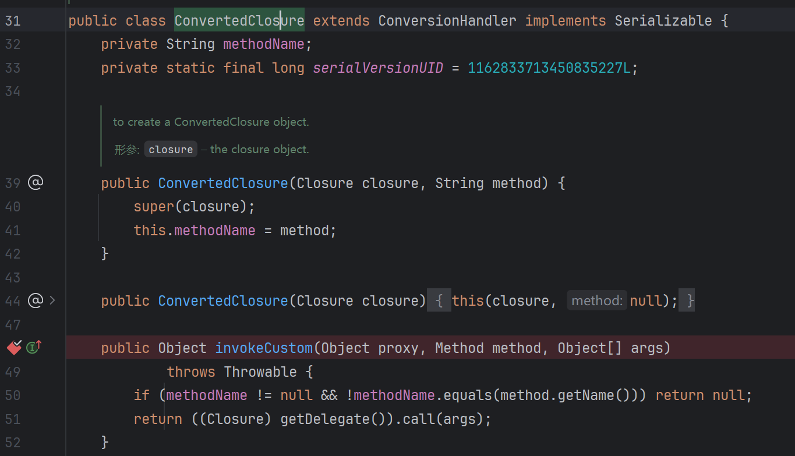
Task: Click ConversionHandler superclass name in class declaration
Action: 447,21
